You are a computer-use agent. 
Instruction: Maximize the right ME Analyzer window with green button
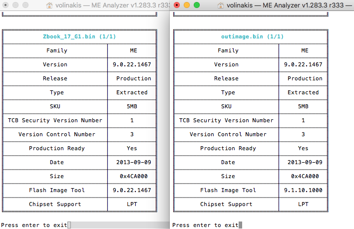197,5
